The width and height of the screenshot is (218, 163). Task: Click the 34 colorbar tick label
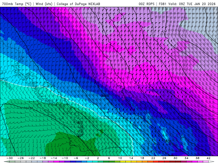pos(186,158)
